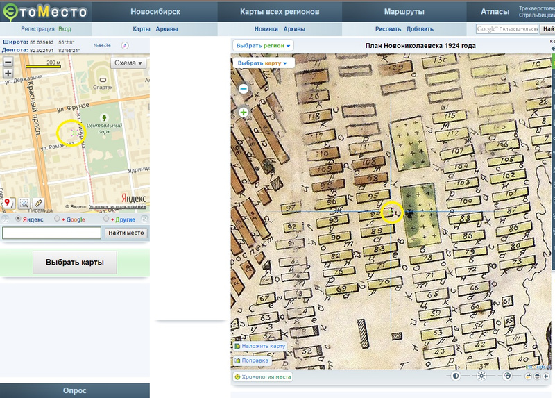Select the ruler measure tool on mini-map
The width and height of the screenshot is (555, 398).
(x=38, y=204)
